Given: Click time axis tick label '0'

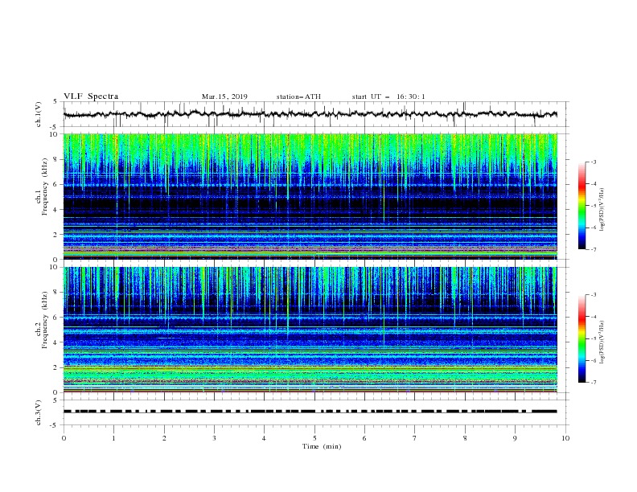Looking at the screenshot, I should click(x=64, y=438).
